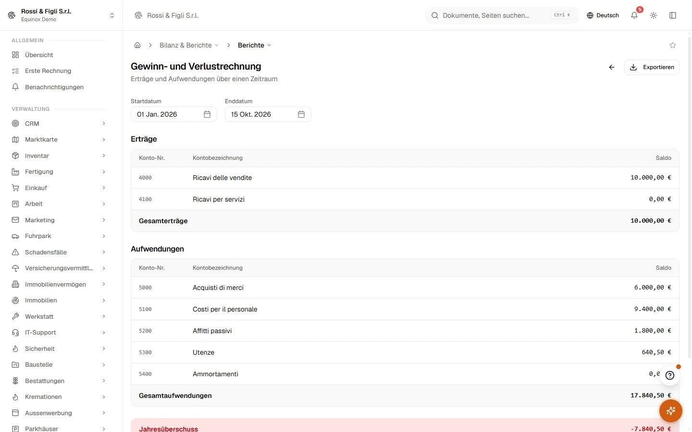Switch language via Deutsch button
The height and width of the screenshot is (432, 692).
[603, 15]
